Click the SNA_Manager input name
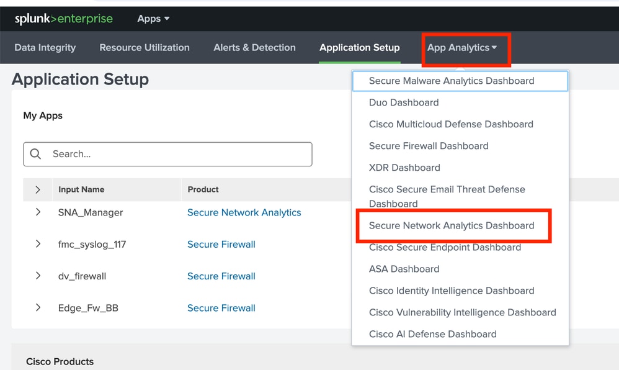This screenshot has height=370, width=619. click(91, 213)
